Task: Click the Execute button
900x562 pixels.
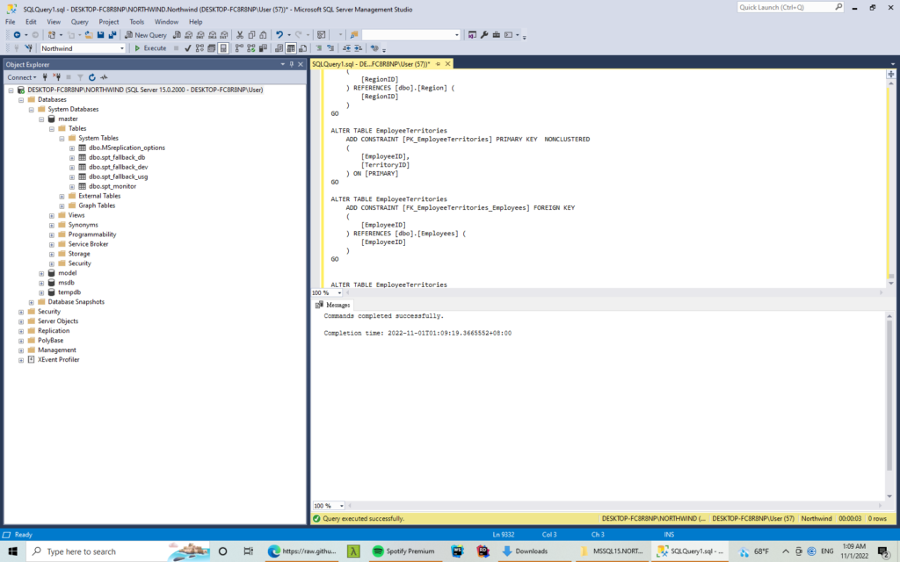Action: (150, 48)
